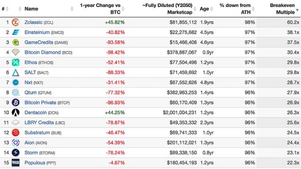The height and width of the screenshot is (169, 301).
Task: Click the Storm lightning logo icon
Action: pos(15,153)
